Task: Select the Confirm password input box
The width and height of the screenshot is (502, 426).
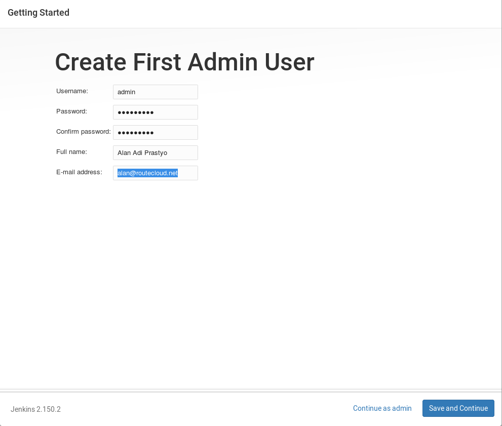Action: click(156, 133)
